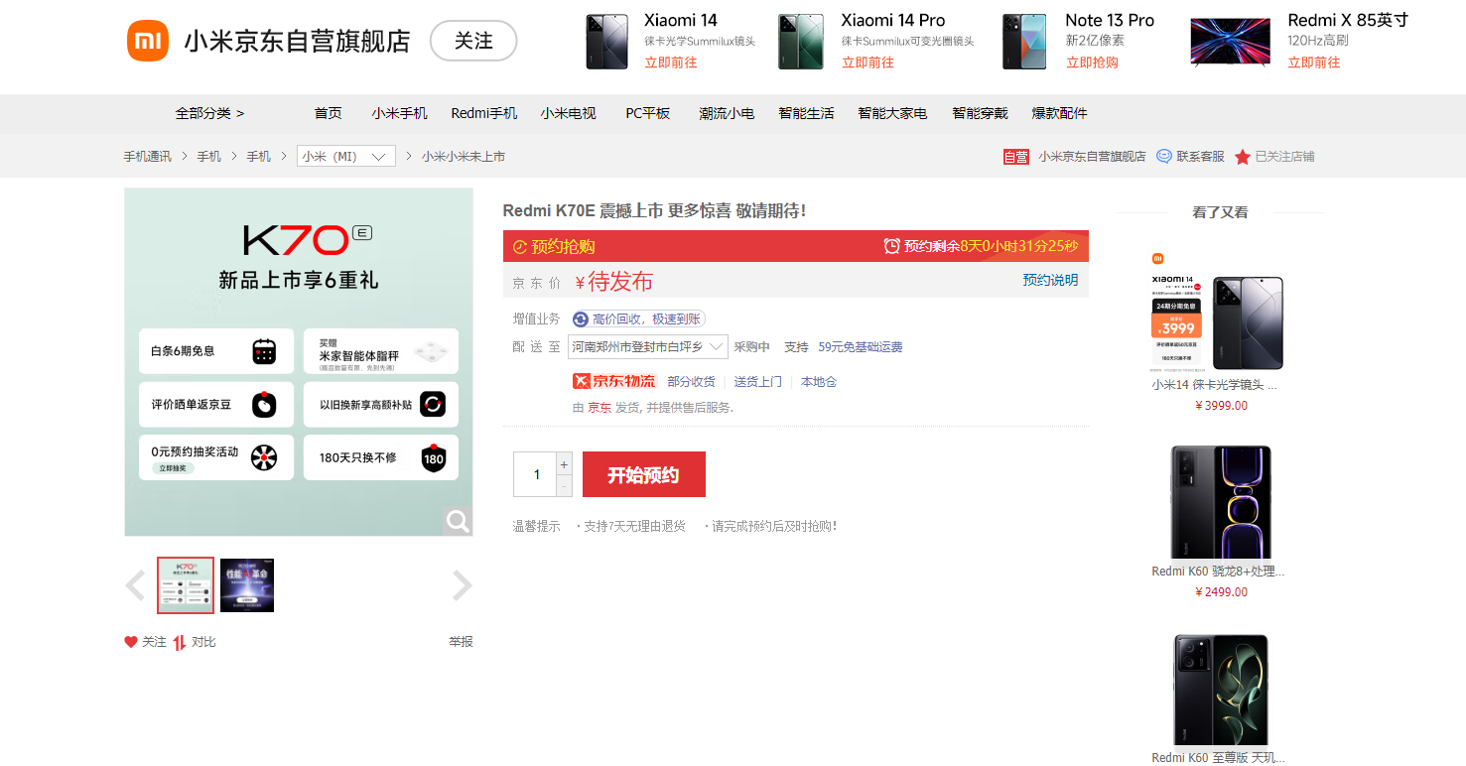Follow the store with 关注 button
This screenshot has width=1466, height=766.
click(473, 41)
